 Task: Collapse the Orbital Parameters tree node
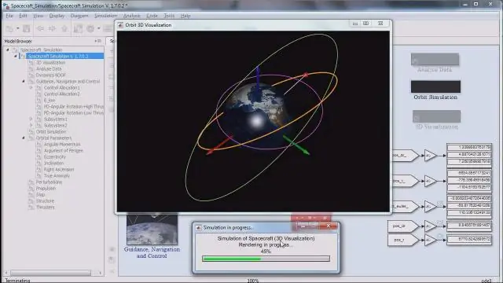(24, 138)
